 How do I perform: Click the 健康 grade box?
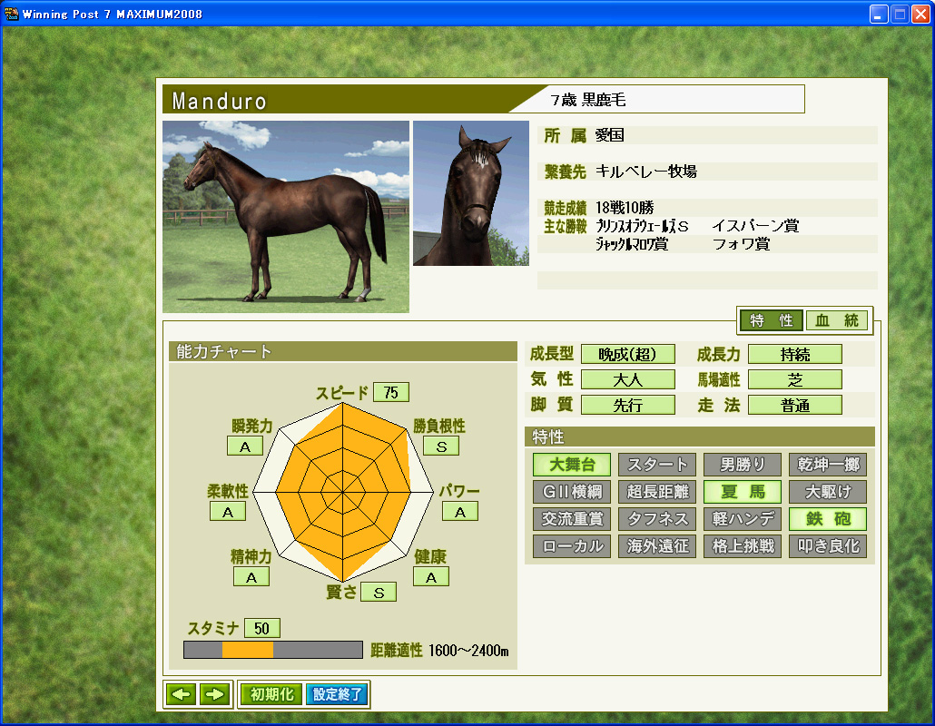pyautogui.click(x=431, y=576)
